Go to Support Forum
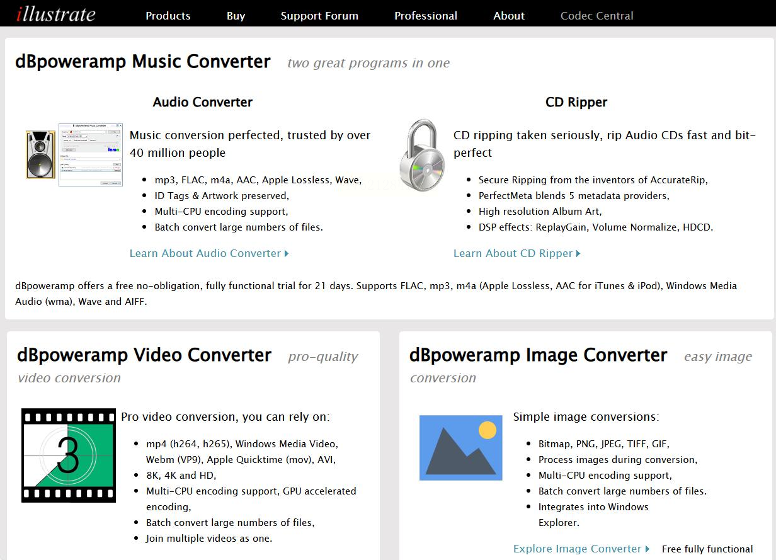Screen dimensions: 776x560 [x=319, y=16]
